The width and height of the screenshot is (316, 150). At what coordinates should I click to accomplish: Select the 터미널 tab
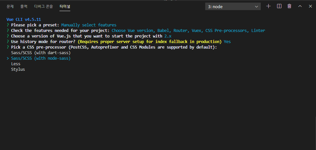[x=65, y=7]
